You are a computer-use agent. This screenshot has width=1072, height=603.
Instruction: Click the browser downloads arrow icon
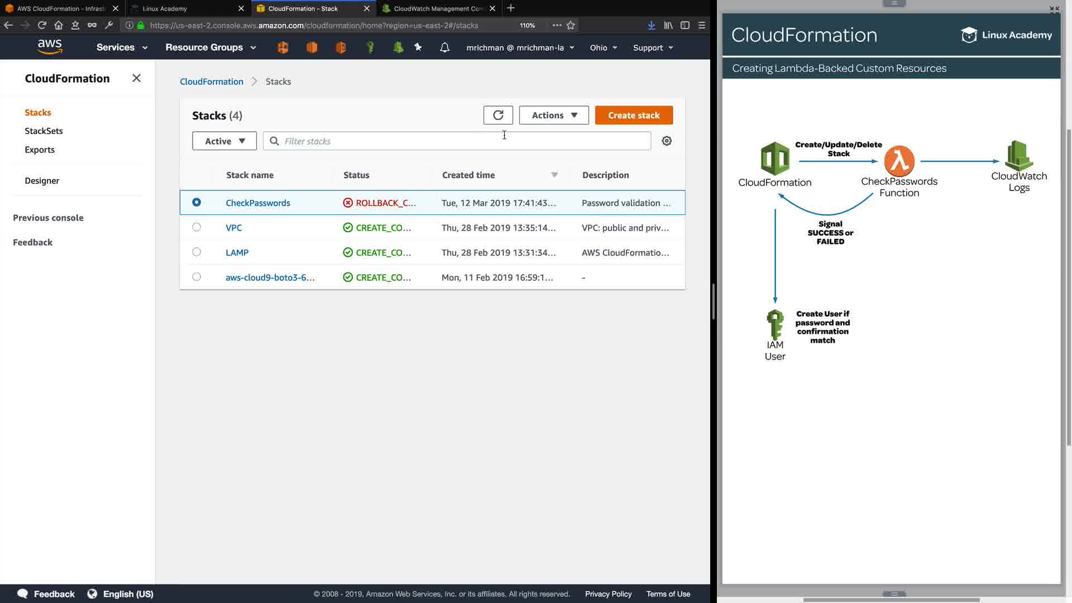coord(651,25)
